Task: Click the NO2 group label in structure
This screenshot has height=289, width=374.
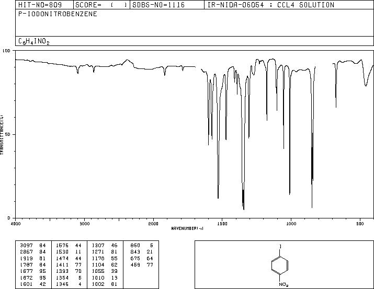Action: point(284,285)
